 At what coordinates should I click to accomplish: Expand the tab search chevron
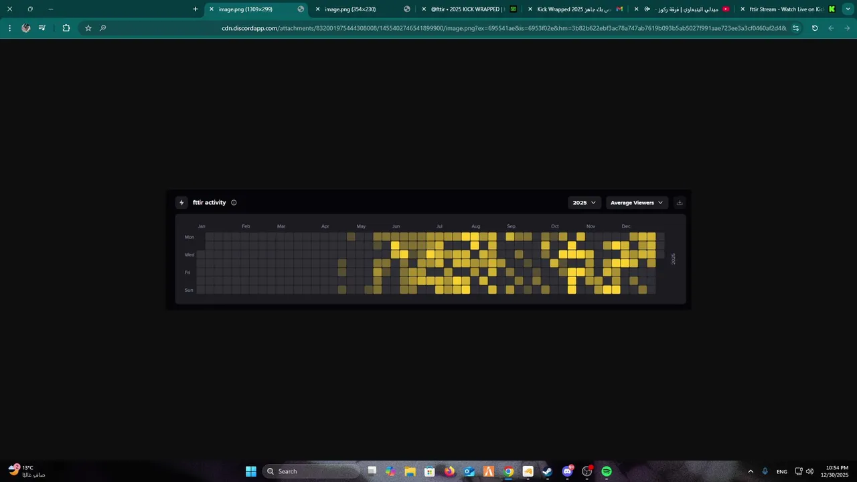click(848, 9)
